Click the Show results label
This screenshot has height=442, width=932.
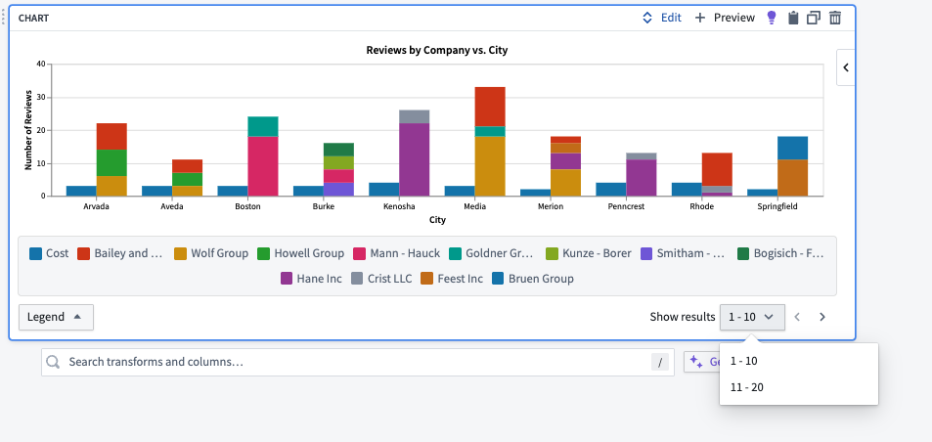click(x=683, y=317)
